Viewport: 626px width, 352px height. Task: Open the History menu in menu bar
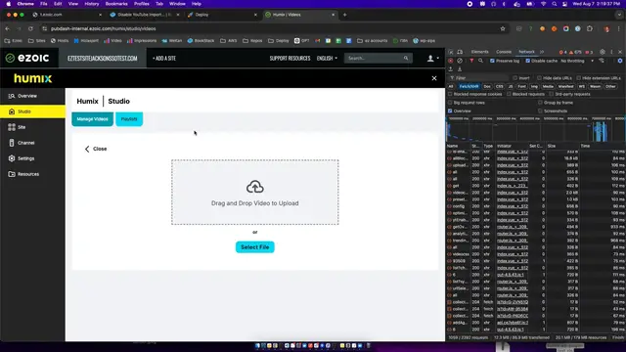click(91, 4)
